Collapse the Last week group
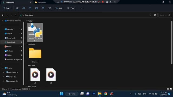Image resolution: width=173 pixels, height=97 pixels. tap(27, 65)
